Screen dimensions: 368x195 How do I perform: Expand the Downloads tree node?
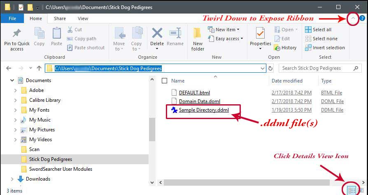point(12,179)
